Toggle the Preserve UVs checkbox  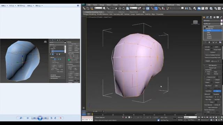(206, 77)
